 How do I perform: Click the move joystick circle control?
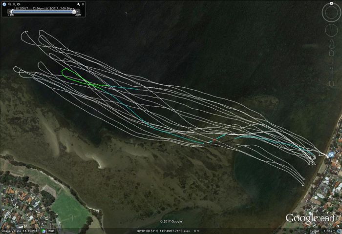point(331,30)
